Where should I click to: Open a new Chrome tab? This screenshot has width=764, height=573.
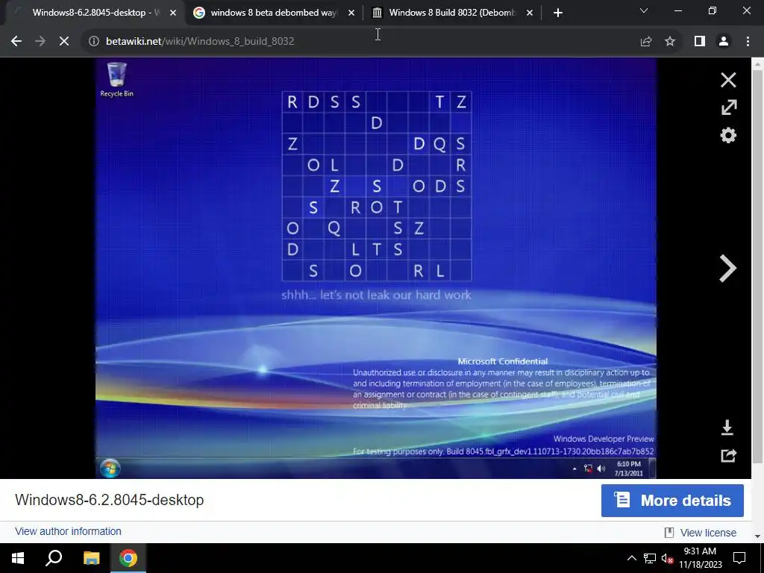click(558, 13)
